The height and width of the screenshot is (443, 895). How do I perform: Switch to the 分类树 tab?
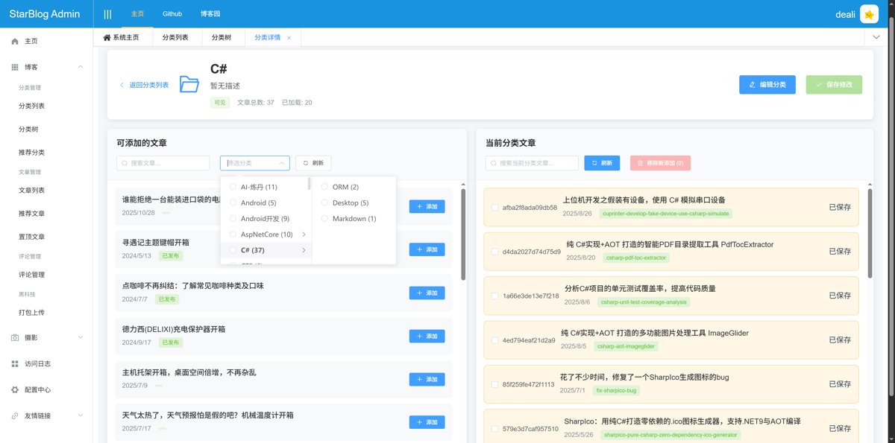pos(222,37)
